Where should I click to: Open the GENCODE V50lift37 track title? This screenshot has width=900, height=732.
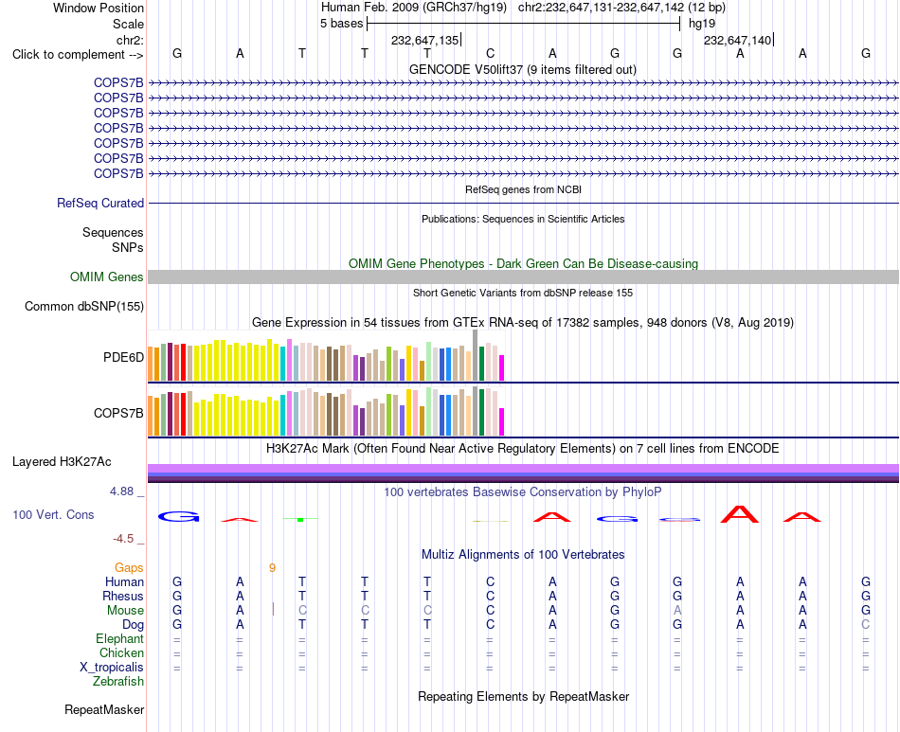[x=522, y=69]
